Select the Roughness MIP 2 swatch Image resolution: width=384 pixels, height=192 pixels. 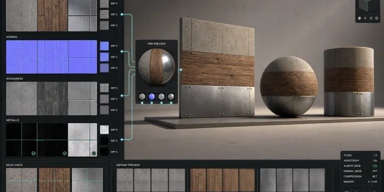tap(105, 99)
